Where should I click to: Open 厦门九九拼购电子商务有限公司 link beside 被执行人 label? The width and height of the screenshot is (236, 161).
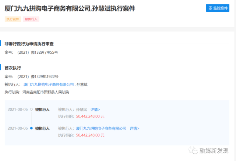[49, 85]
